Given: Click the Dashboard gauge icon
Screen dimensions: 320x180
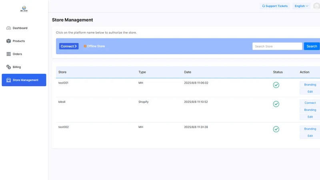Looking at the screenshot, I should [8, 28].
